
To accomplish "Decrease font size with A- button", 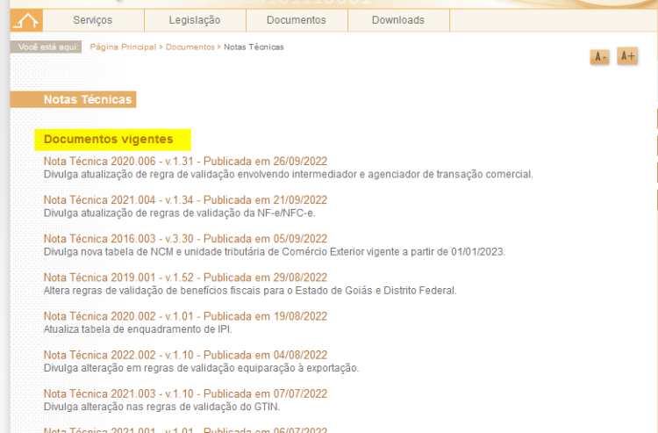I will click(600, 57).
